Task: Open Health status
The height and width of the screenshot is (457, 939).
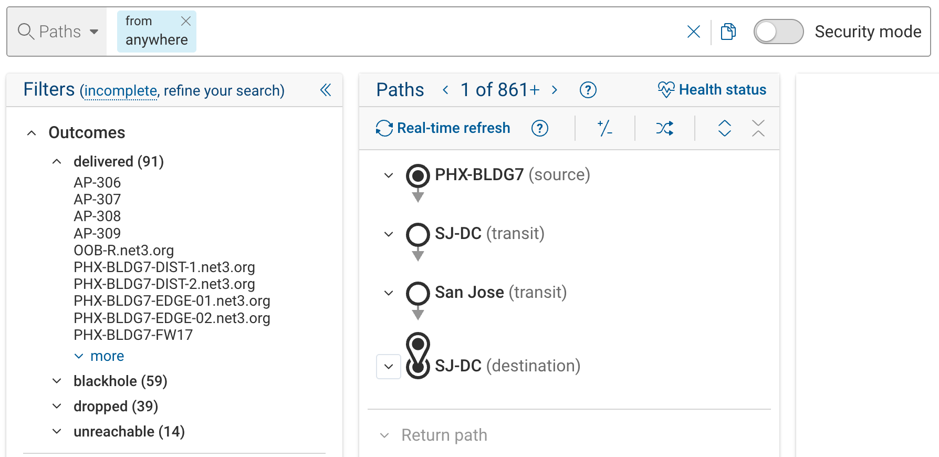Action: coord(712,90)
